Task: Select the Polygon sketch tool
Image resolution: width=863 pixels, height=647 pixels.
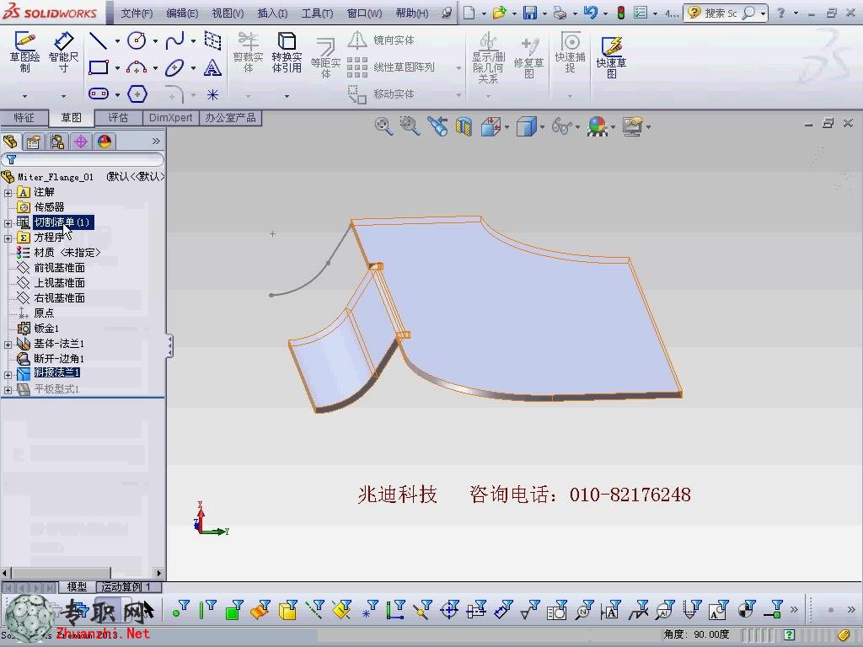Action: pos(137,94)
